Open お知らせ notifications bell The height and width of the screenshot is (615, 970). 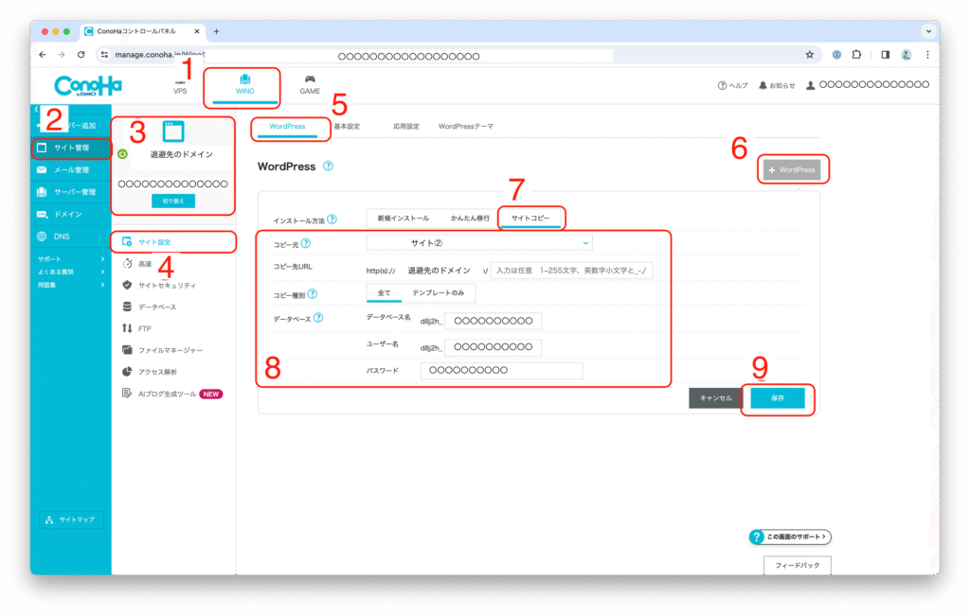click(777, 85)
